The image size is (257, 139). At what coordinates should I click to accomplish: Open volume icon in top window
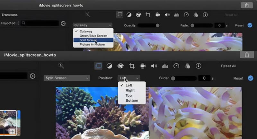pyautogui.click(x=167, y=15)
